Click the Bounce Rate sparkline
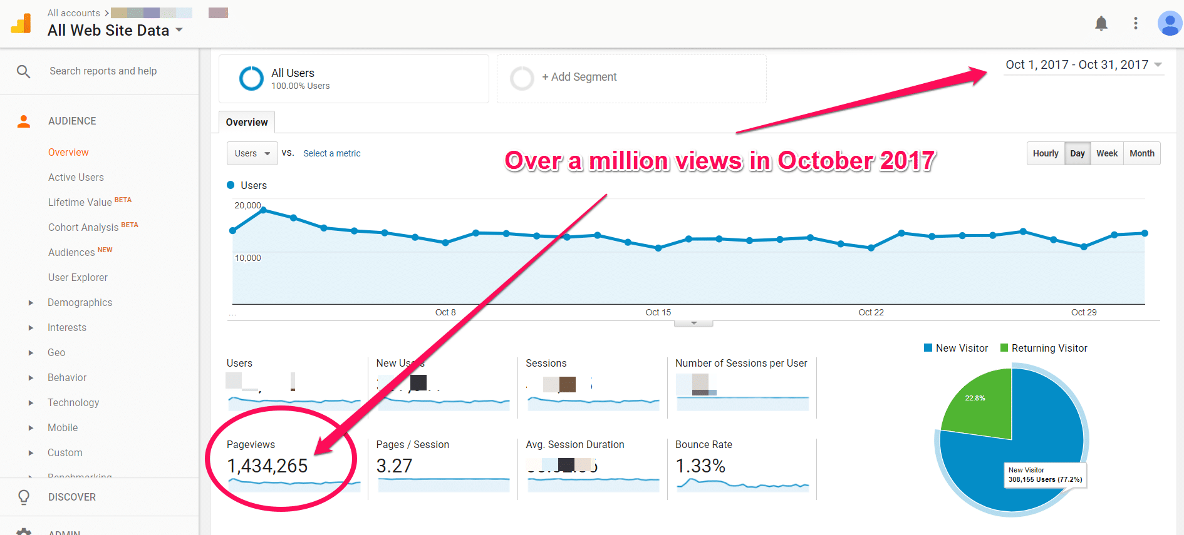This screenshot has width=1184, height=535. (743, 485)
